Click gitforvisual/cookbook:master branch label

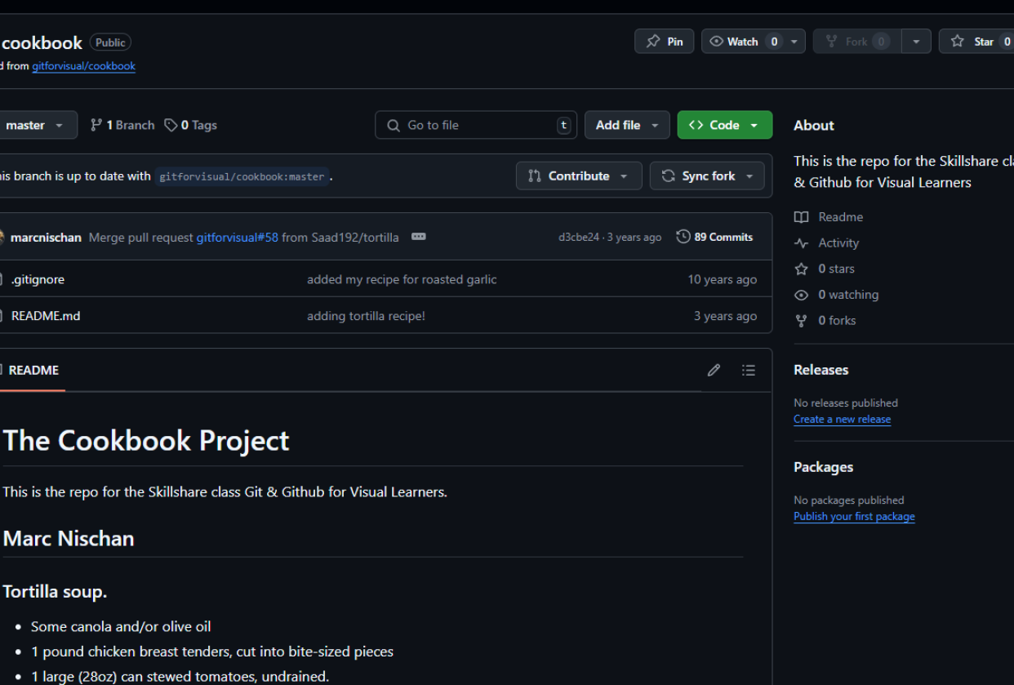coord(242,176)
